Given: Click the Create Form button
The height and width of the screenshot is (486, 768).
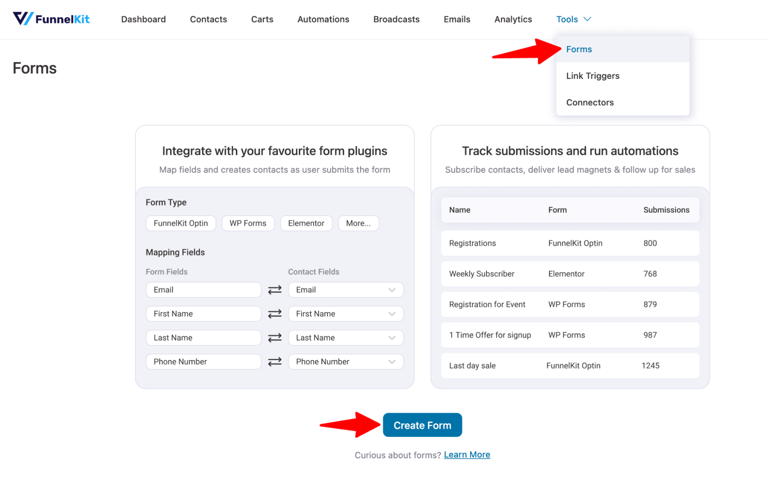Looking at the screenshot, I should [x=422, y=425].
